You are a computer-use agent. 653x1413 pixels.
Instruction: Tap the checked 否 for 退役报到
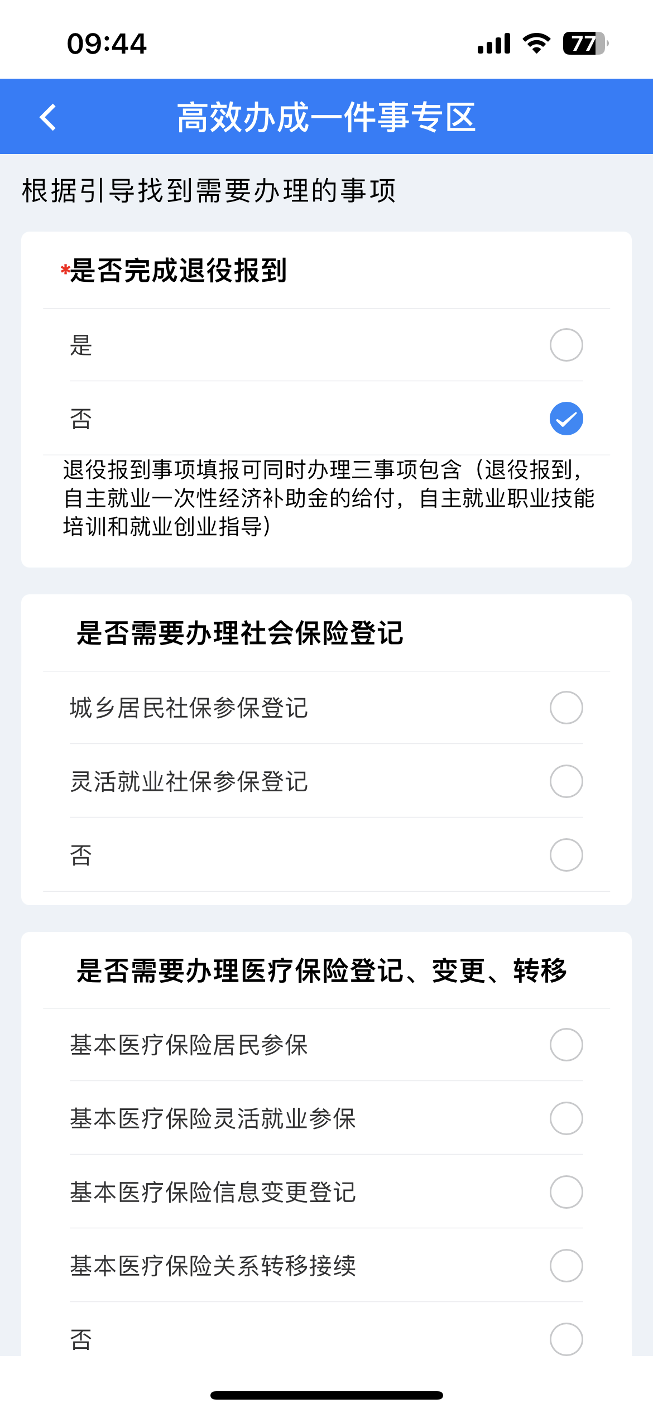(566, 419)
